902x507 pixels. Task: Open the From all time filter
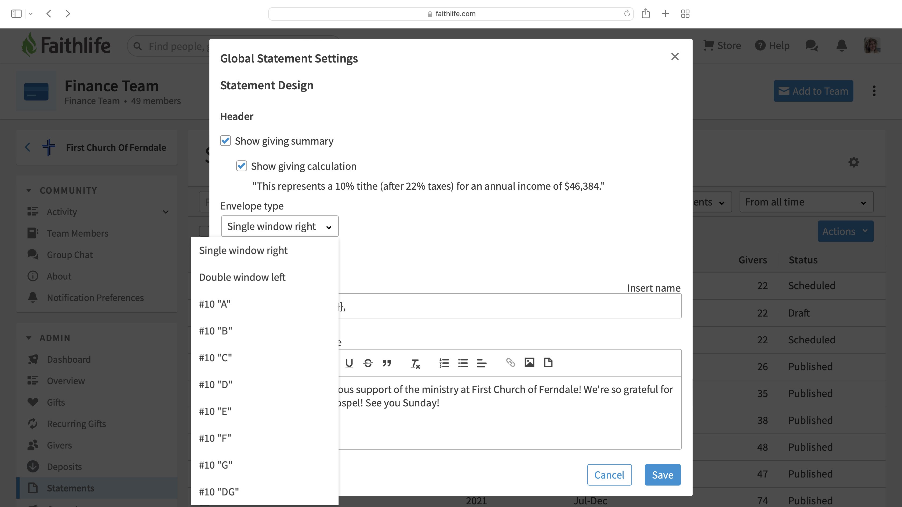click(x=806, y=202)
